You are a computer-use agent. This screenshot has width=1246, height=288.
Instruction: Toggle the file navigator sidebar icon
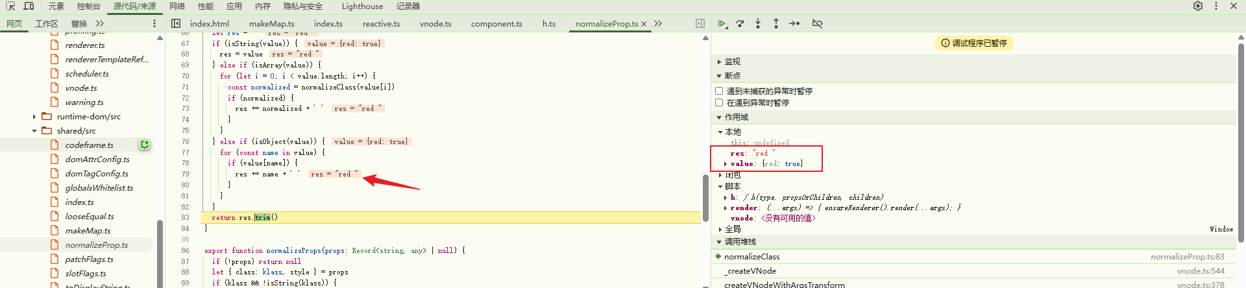coord(176,23)
